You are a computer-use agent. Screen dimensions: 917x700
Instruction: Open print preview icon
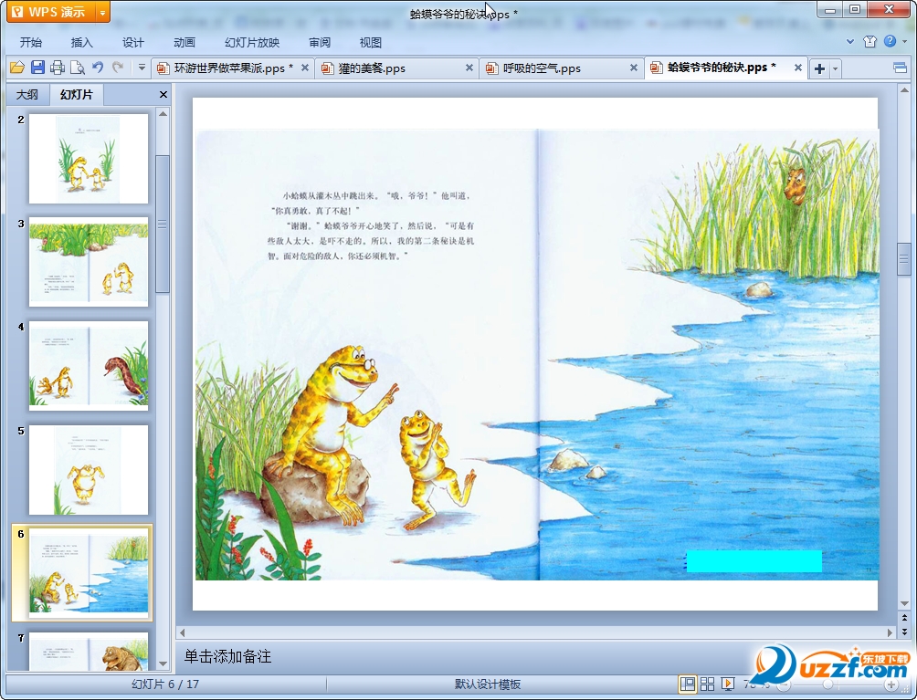78,68
